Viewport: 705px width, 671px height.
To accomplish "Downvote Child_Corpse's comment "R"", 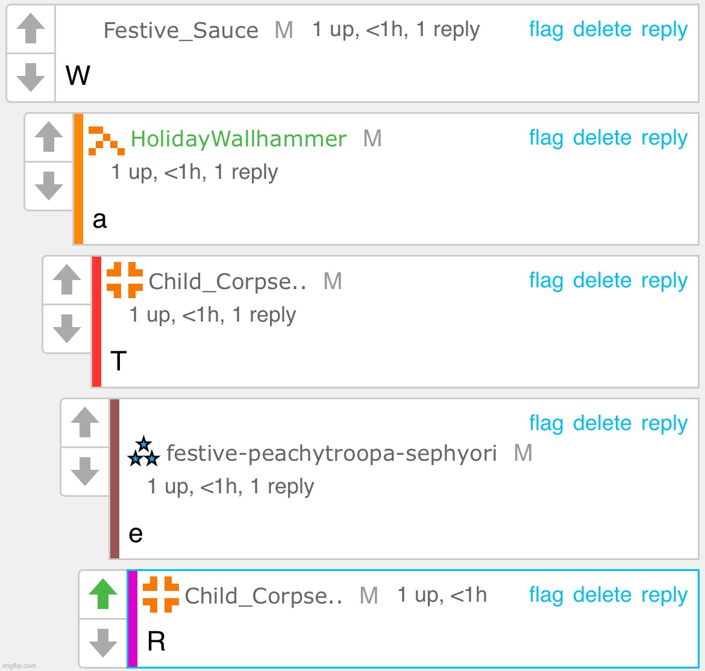I will coord(103,643).
